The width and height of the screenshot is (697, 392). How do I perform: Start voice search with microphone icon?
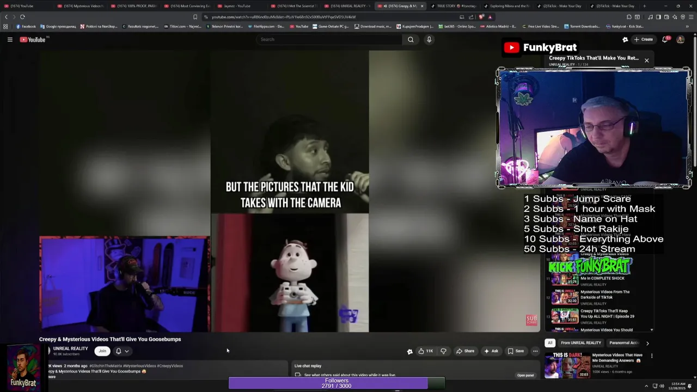[x=429, y=39]
